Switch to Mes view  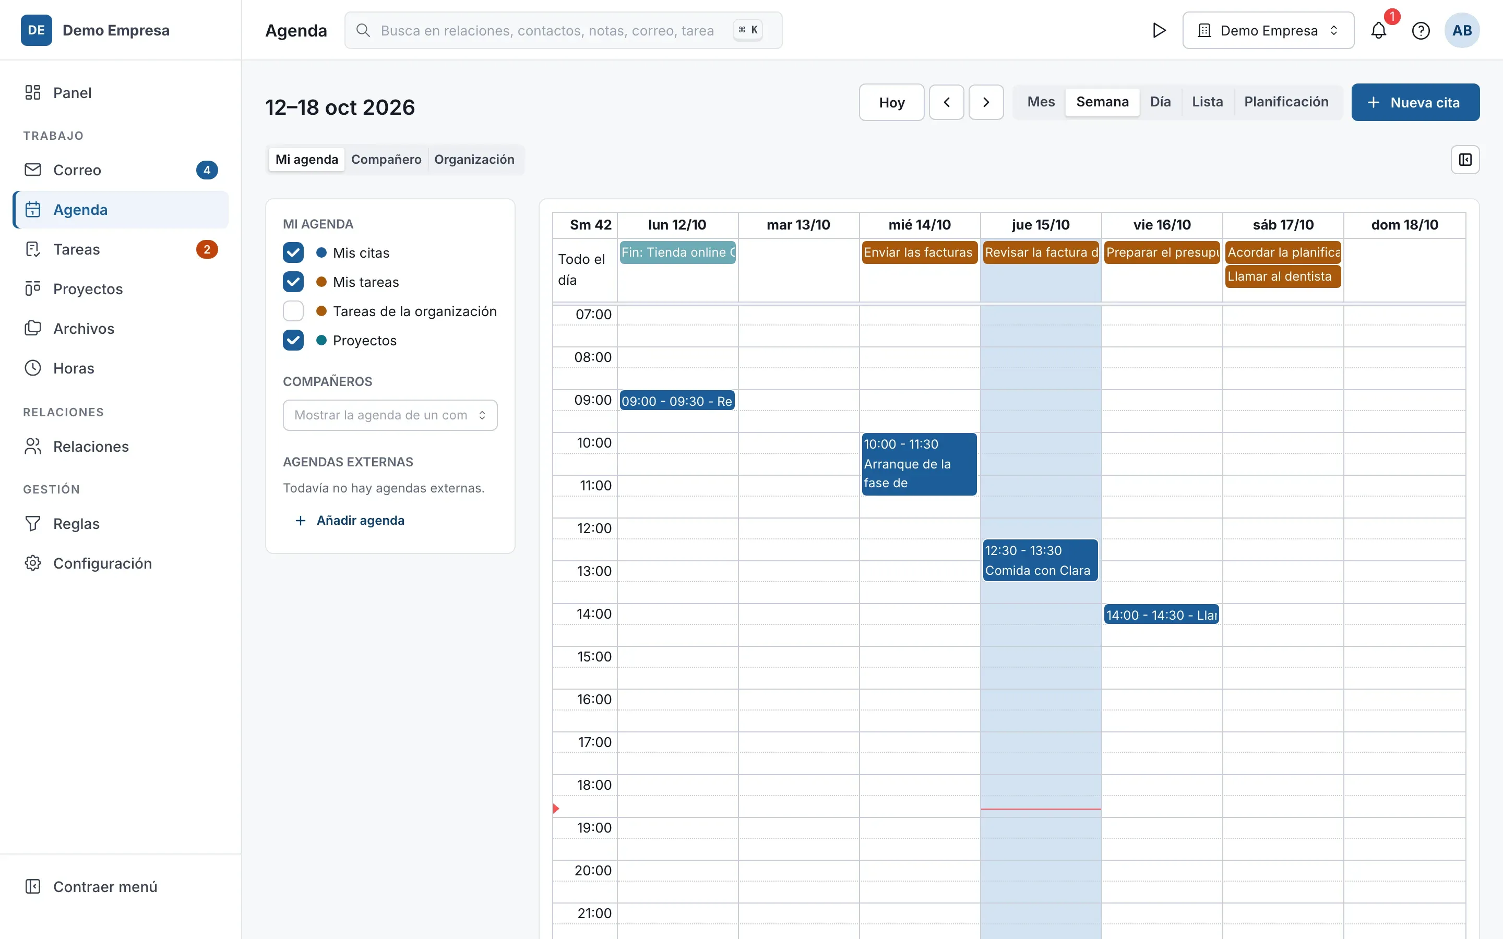1041,102
